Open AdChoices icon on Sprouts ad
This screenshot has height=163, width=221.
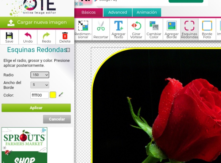point(44,130)
